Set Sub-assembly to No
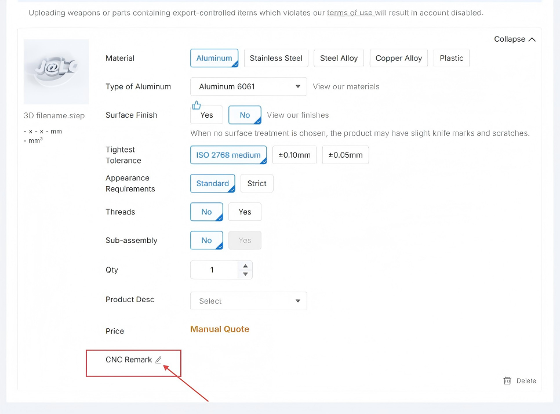This screenshot has width=560, height=414. pyautogui.click(x=206, y=241)
